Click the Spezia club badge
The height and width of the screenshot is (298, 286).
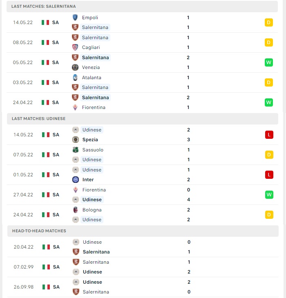tap(76, 140)
